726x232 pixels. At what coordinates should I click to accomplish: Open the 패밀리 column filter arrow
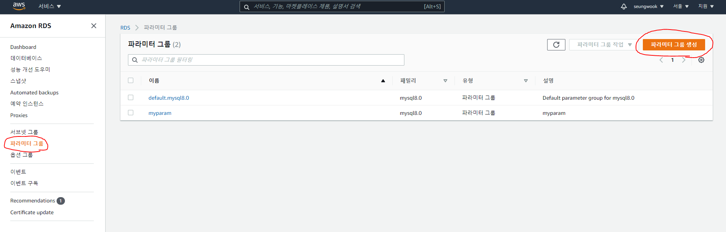pyautogui.click(x=445, y=81)
